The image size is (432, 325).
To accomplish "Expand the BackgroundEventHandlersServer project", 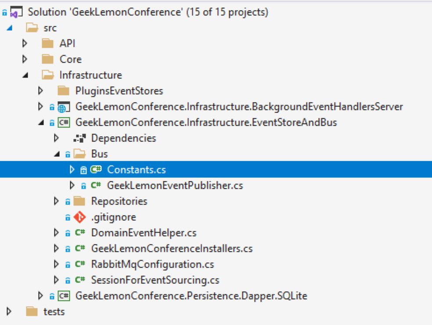I will click(40, 106).
